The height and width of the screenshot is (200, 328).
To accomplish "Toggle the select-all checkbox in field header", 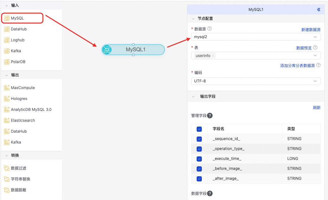I will pyautogui.click(x=199, y=129).
